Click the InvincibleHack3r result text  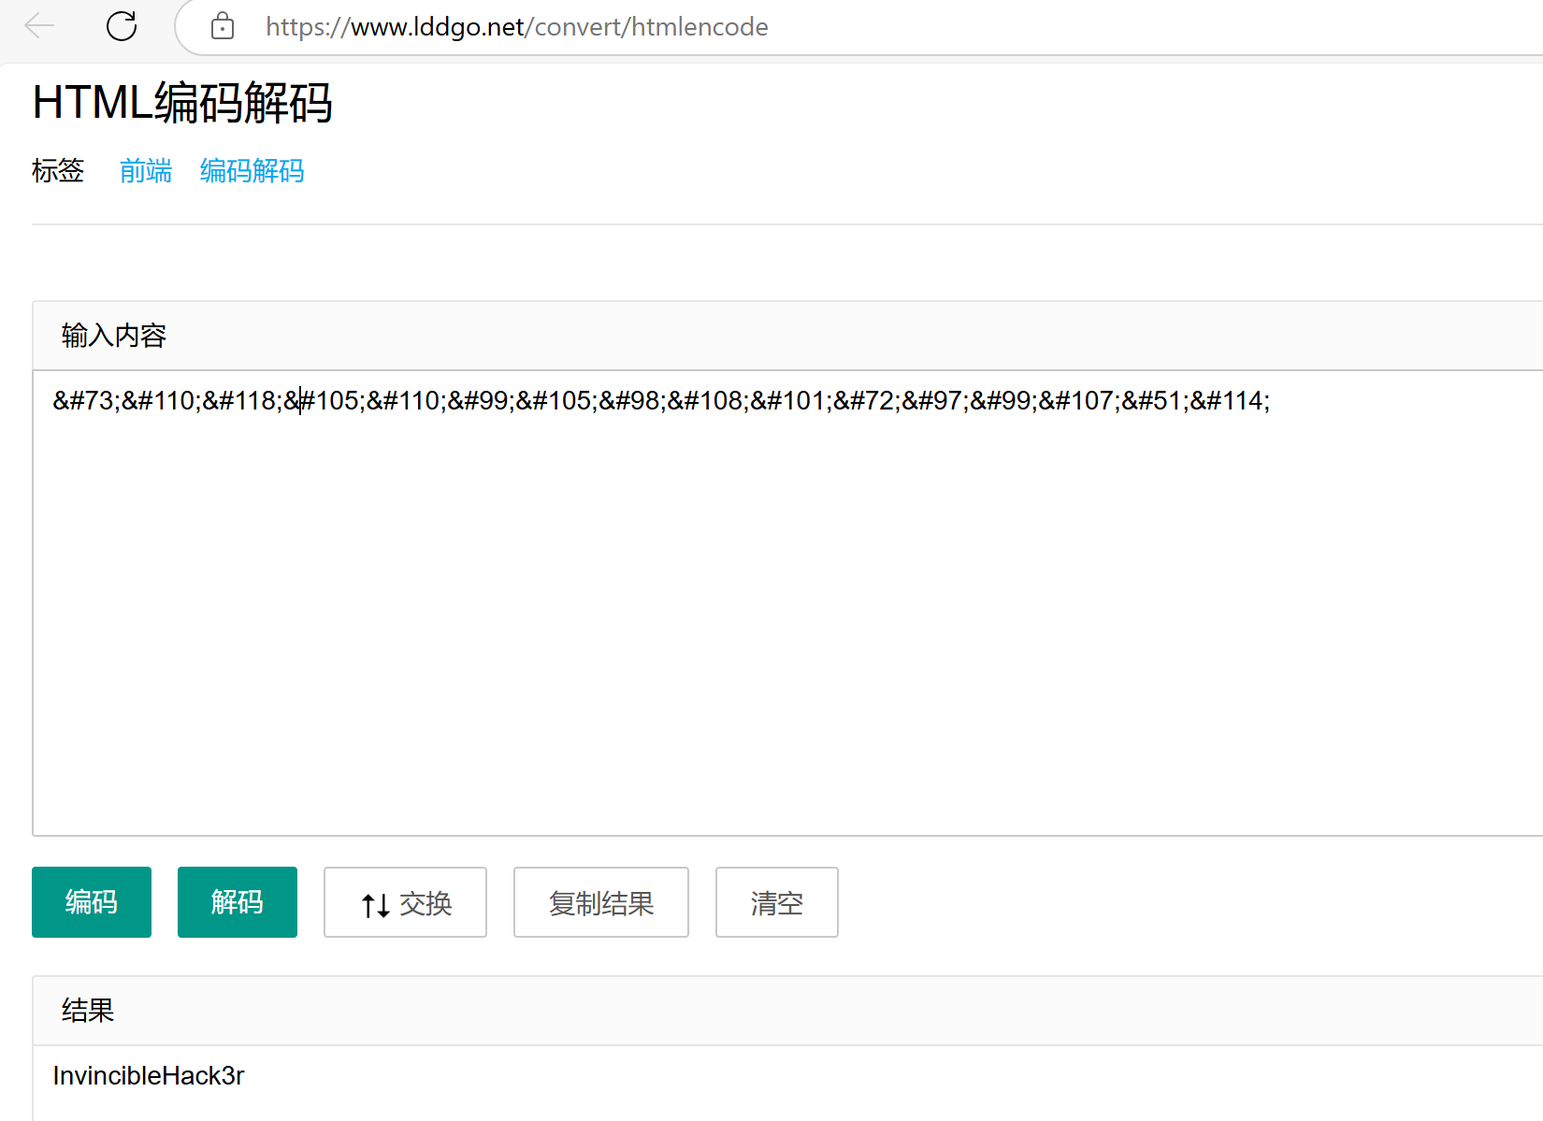pos(148,1076)
